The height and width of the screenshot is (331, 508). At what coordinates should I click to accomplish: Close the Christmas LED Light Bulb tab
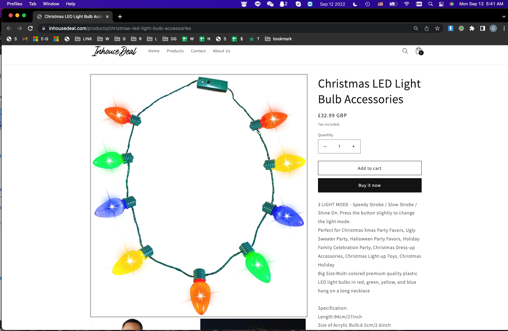point(107,17)
